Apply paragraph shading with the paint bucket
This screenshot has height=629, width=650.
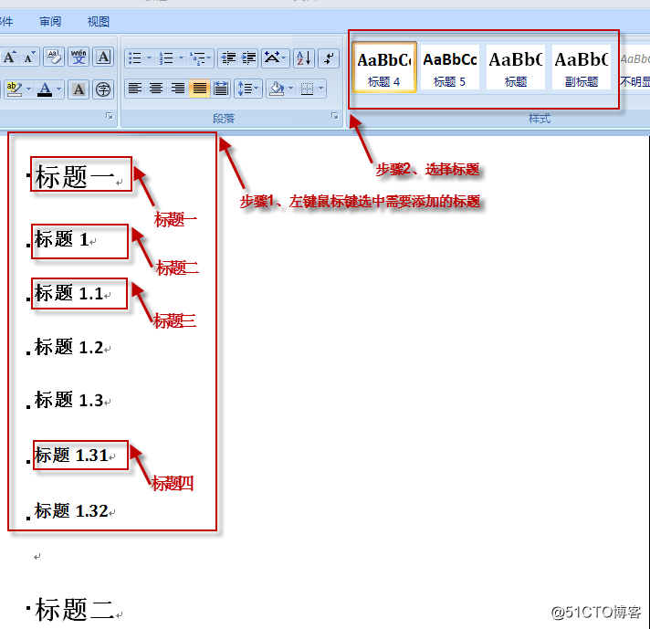[277, 89]
